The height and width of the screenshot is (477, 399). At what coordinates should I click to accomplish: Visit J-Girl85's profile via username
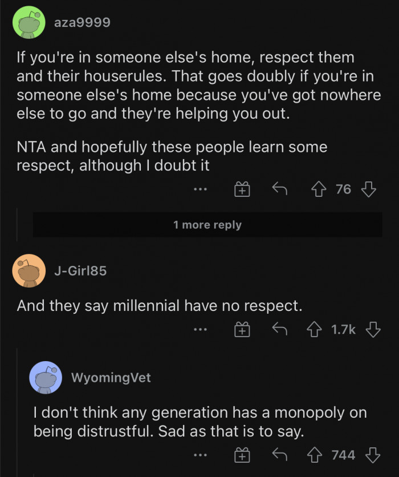click(80, 270)
